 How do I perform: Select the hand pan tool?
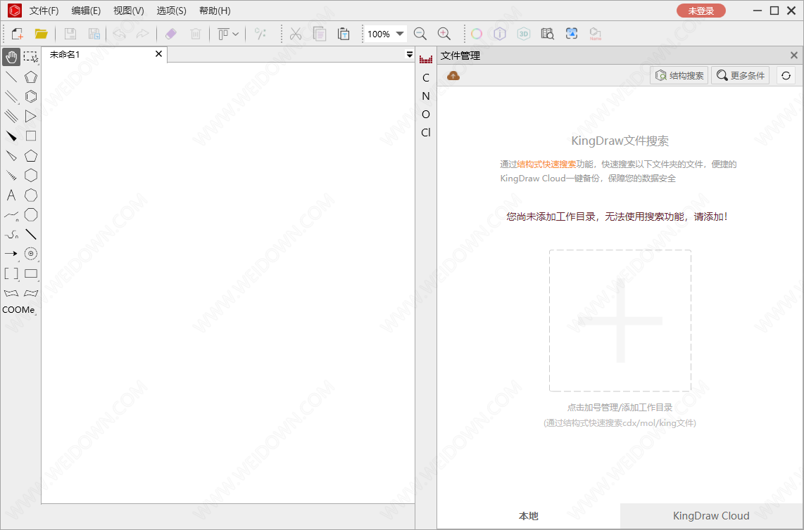coord(11,57)
